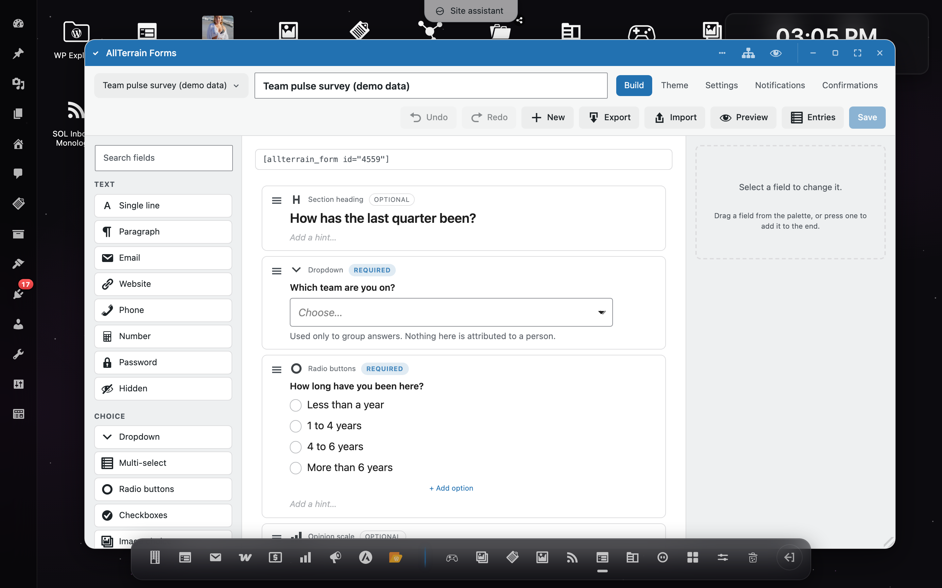Add a Number field from the palette
This screenshot has height=588, width=942.
click(163, 336)
